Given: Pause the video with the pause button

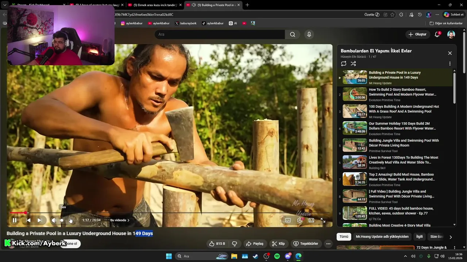Looking at the screenshot, I should (x=15, y=220).
